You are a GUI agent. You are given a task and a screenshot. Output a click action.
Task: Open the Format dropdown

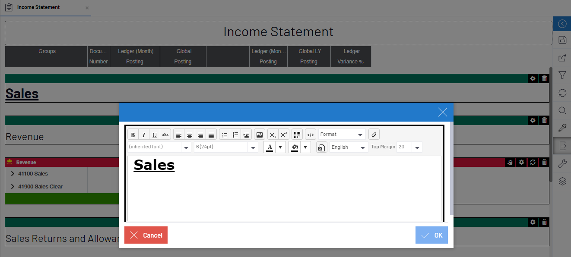342,135
